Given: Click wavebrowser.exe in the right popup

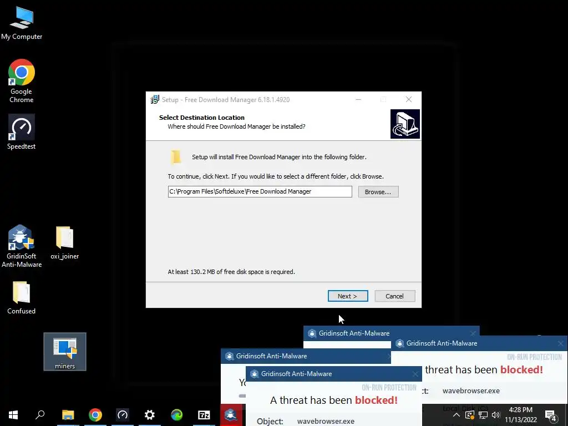Looking at the screenshot, I should tap(471, 390).
